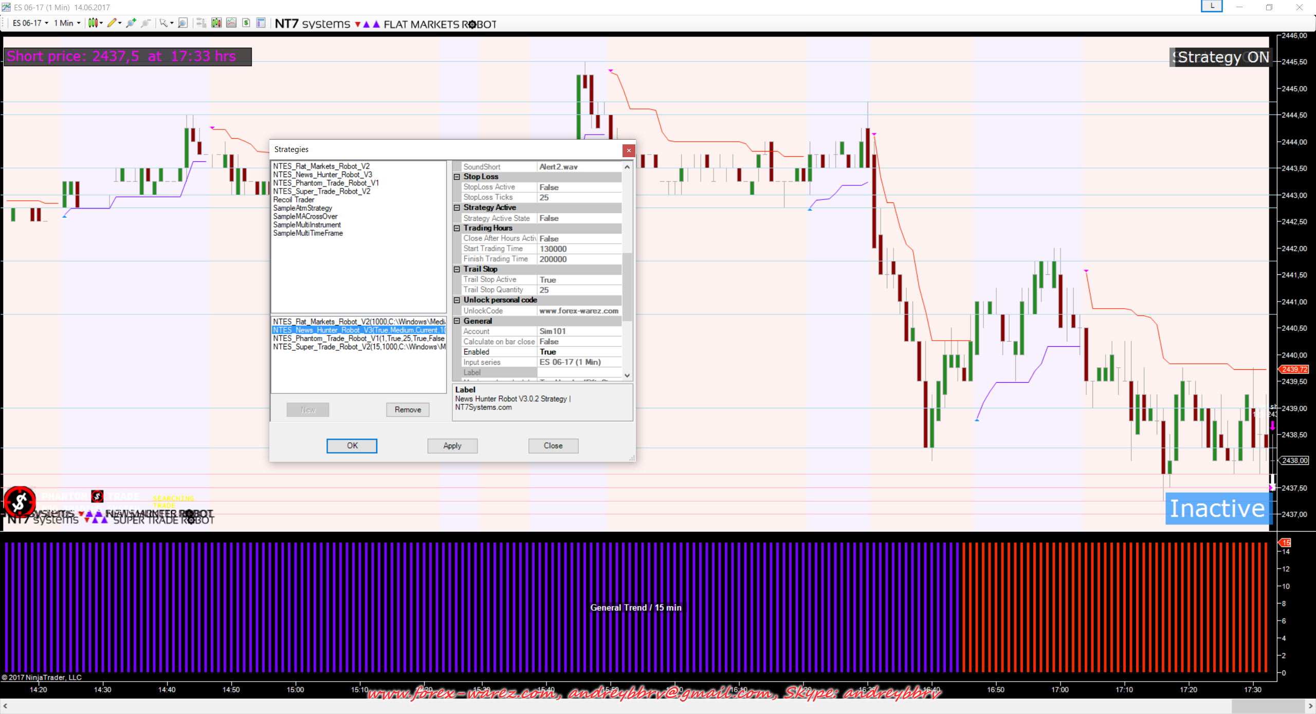
Task: Open the ES 06-17 instrument dropdown
Action: click(x=30, y=23)
